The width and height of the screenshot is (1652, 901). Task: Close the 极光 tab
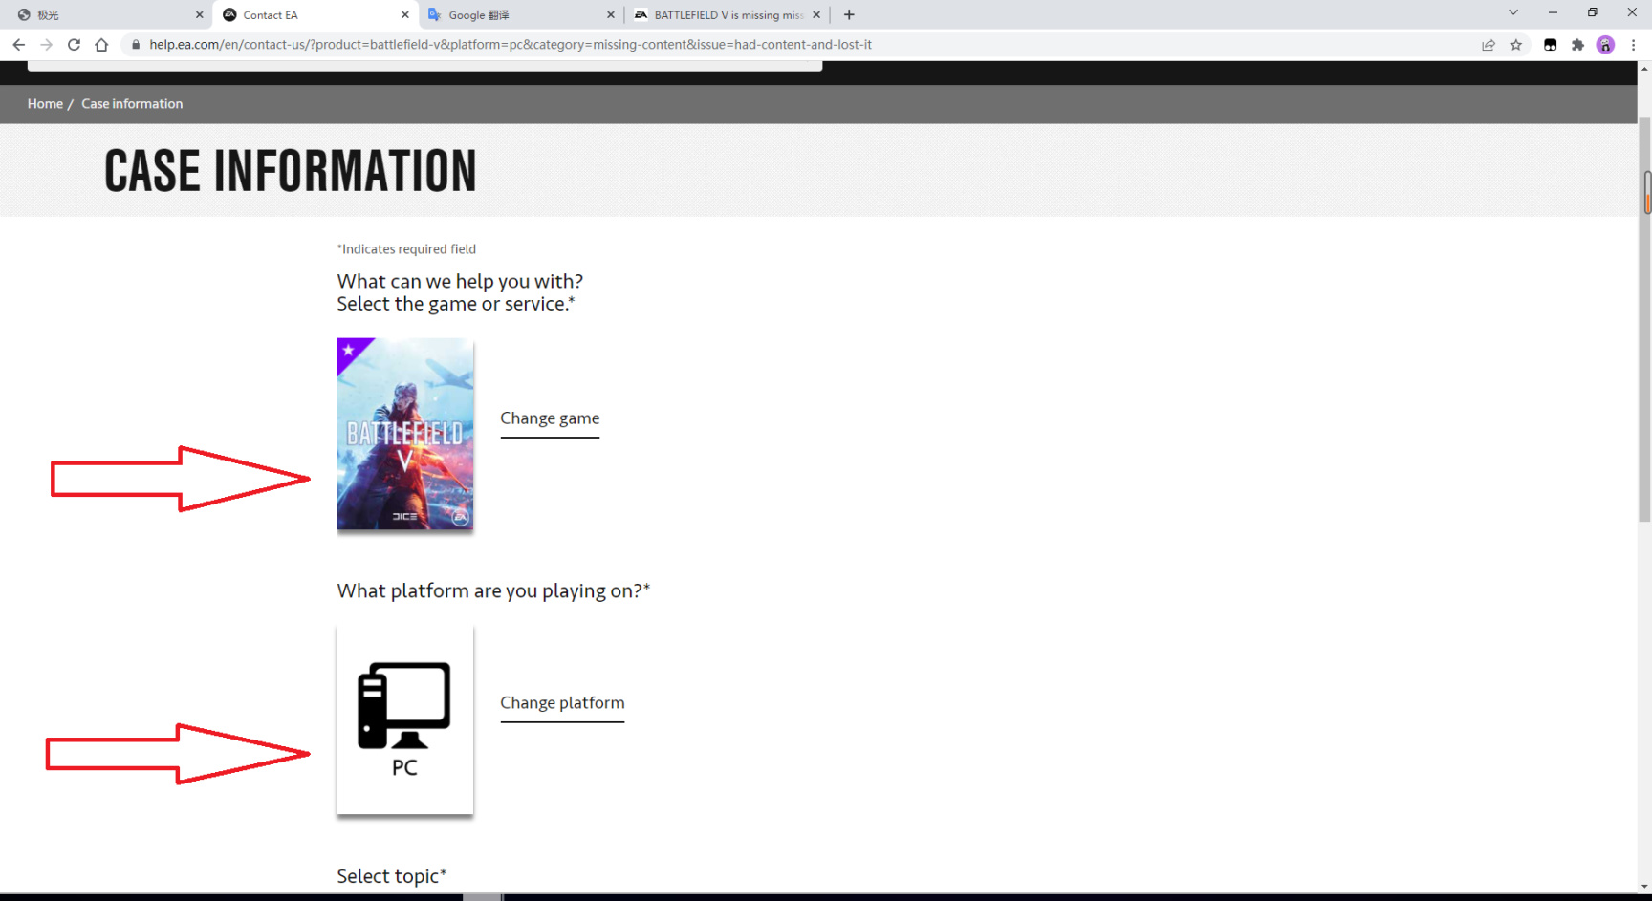coord(200,14)
